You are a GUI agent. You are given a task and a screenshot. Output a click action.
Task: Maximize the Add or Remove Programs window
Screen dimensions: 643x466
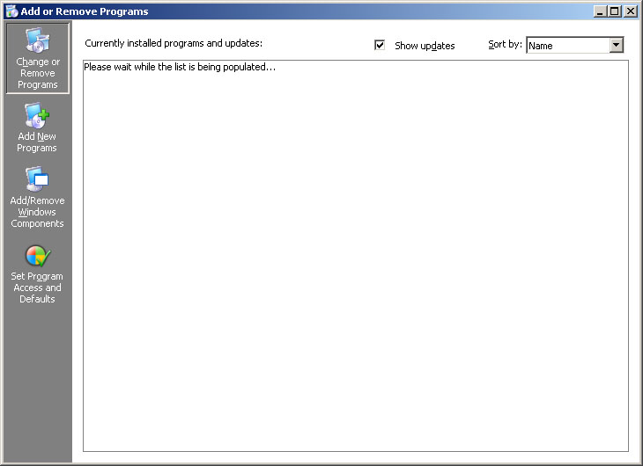click(x=615, y=11)
